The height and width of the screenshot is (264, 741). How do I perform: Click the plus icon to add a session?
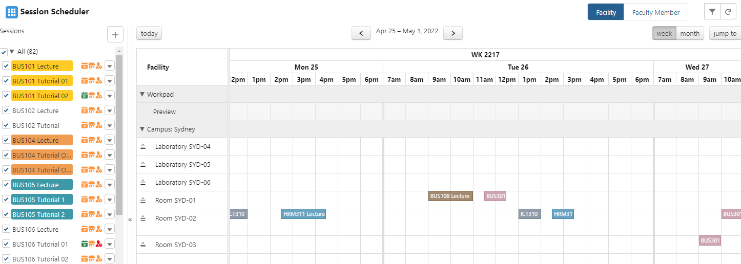(115, 34)
